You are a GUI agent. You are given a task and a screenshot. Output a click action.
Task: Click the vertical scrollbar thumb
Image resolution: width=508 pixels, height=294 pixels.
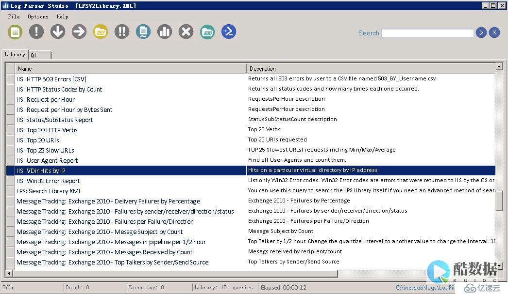(x=499, y=201)
